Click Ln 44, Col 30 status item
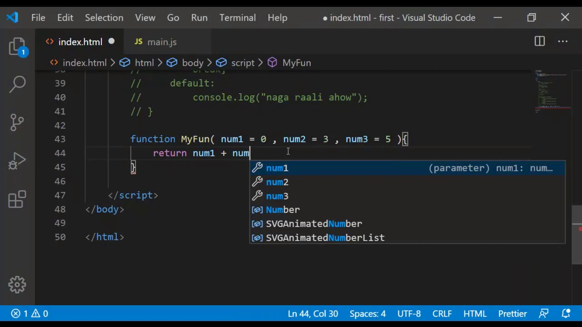 coord(313,314)
